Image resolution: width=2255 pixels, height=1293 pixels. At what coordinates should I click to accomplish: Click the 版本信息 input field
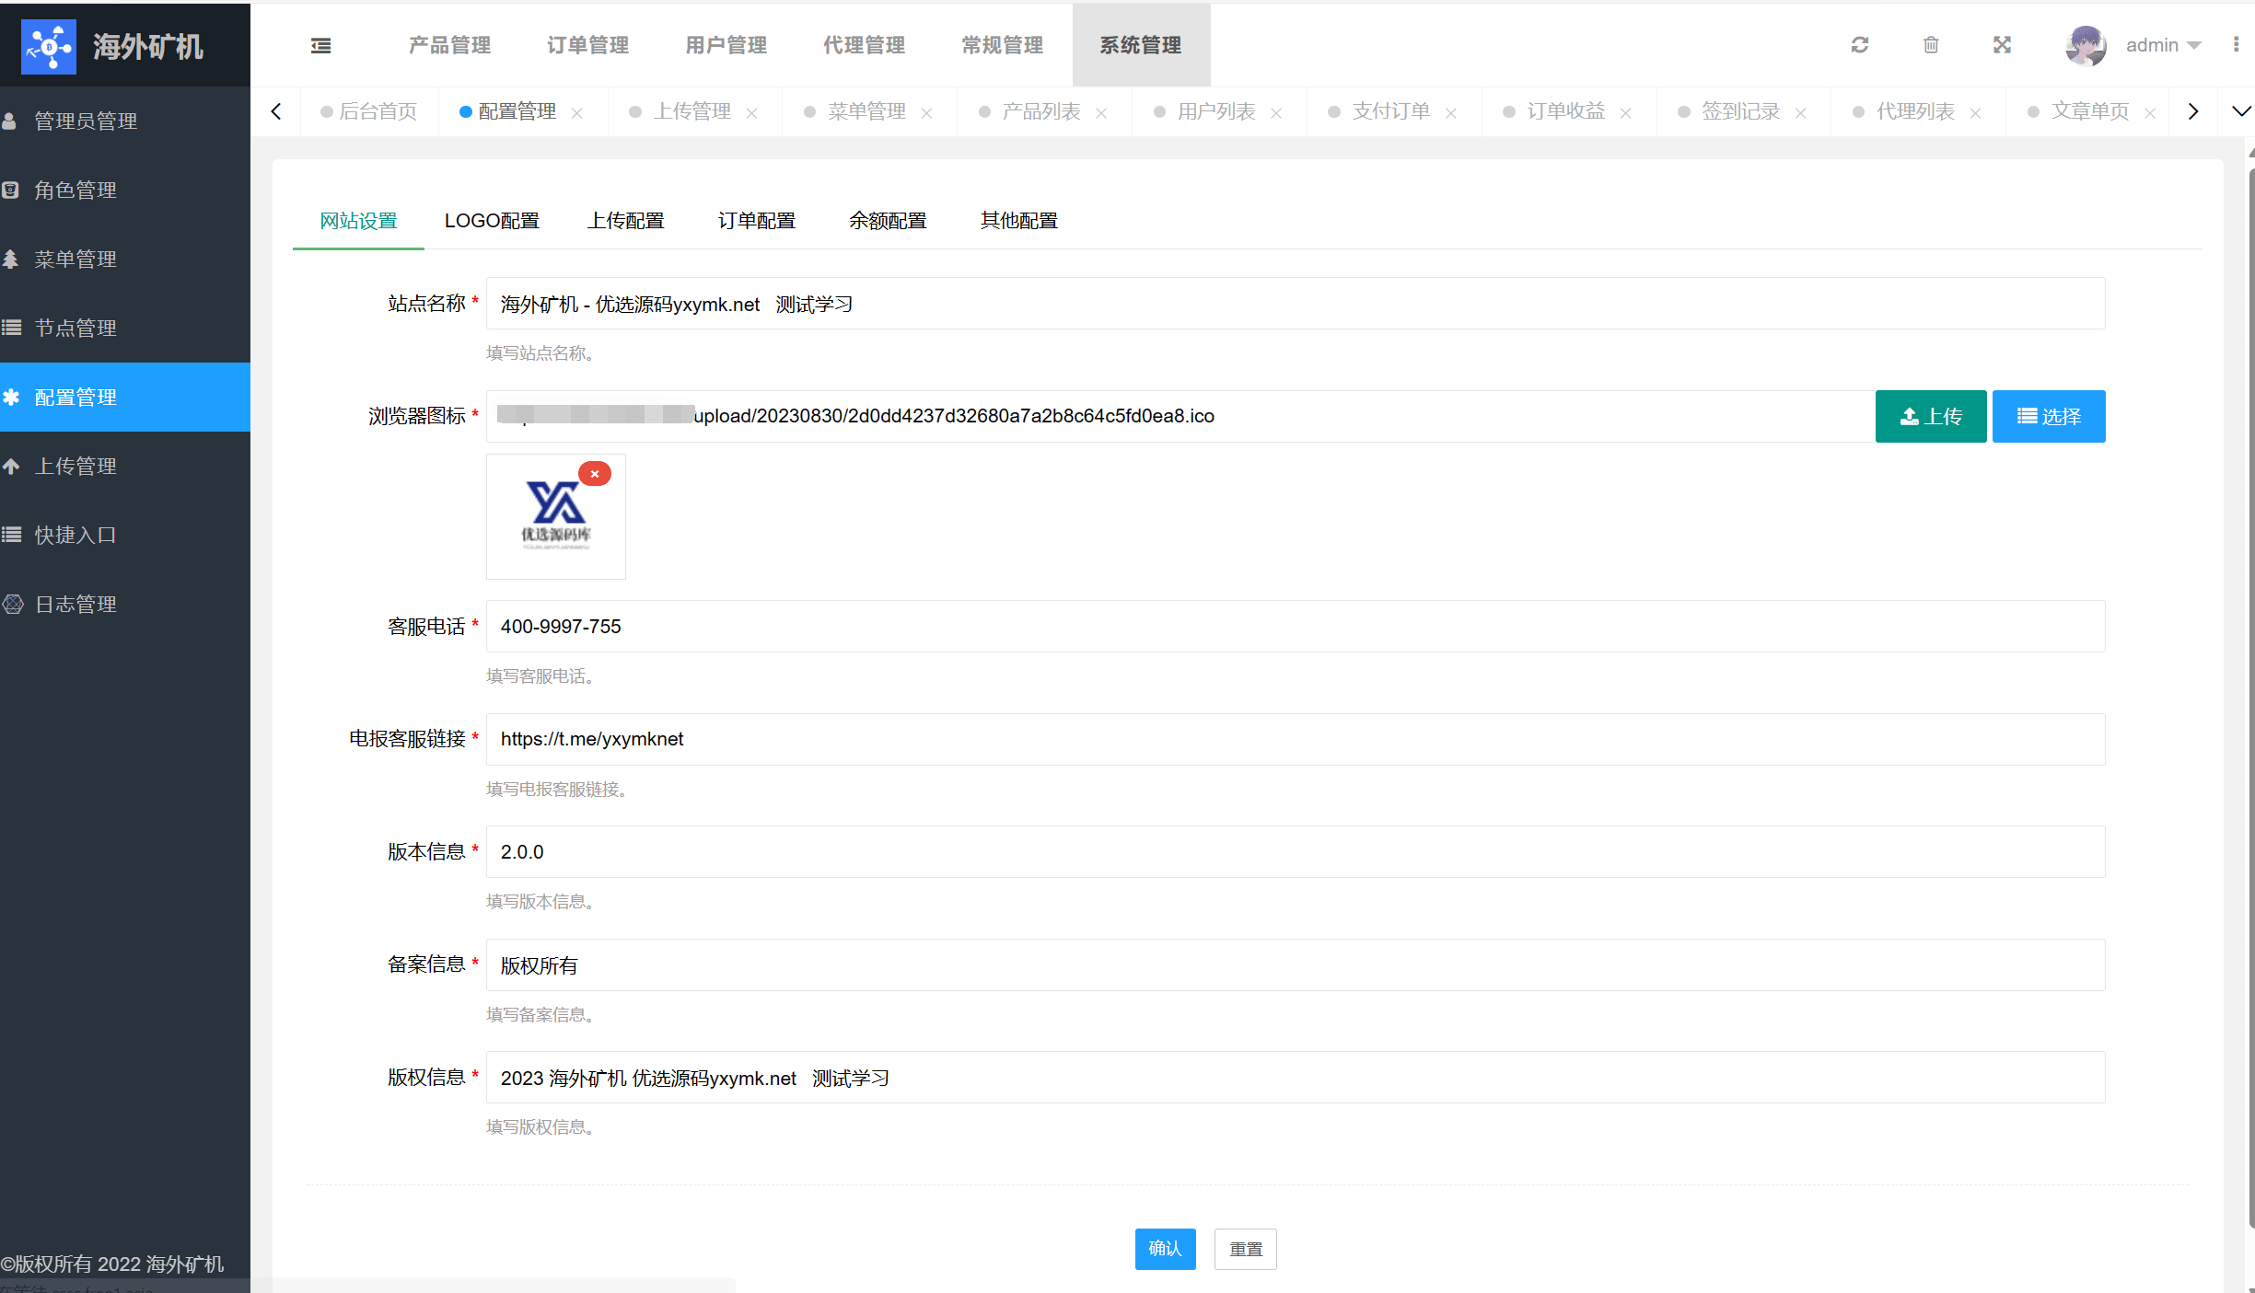click(x=1296, y=852)
